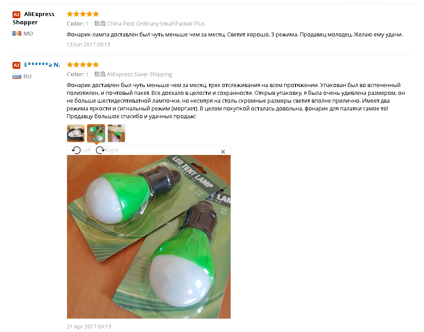Click the Moldova flag icon

[17, 34]
